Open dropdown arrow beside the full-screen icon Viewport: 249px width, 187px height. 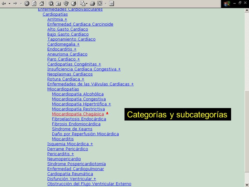(106, 3)
